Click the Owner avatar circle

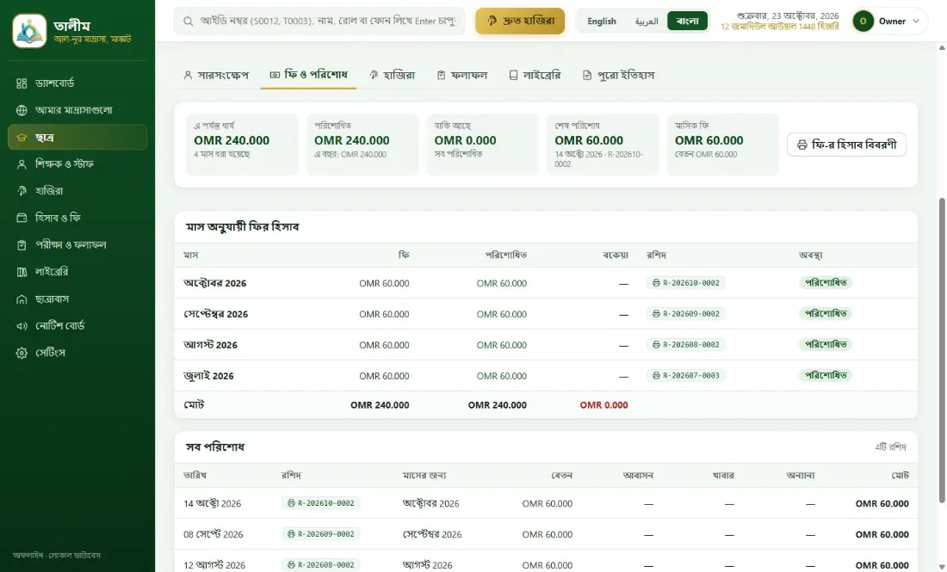point(863,22)
